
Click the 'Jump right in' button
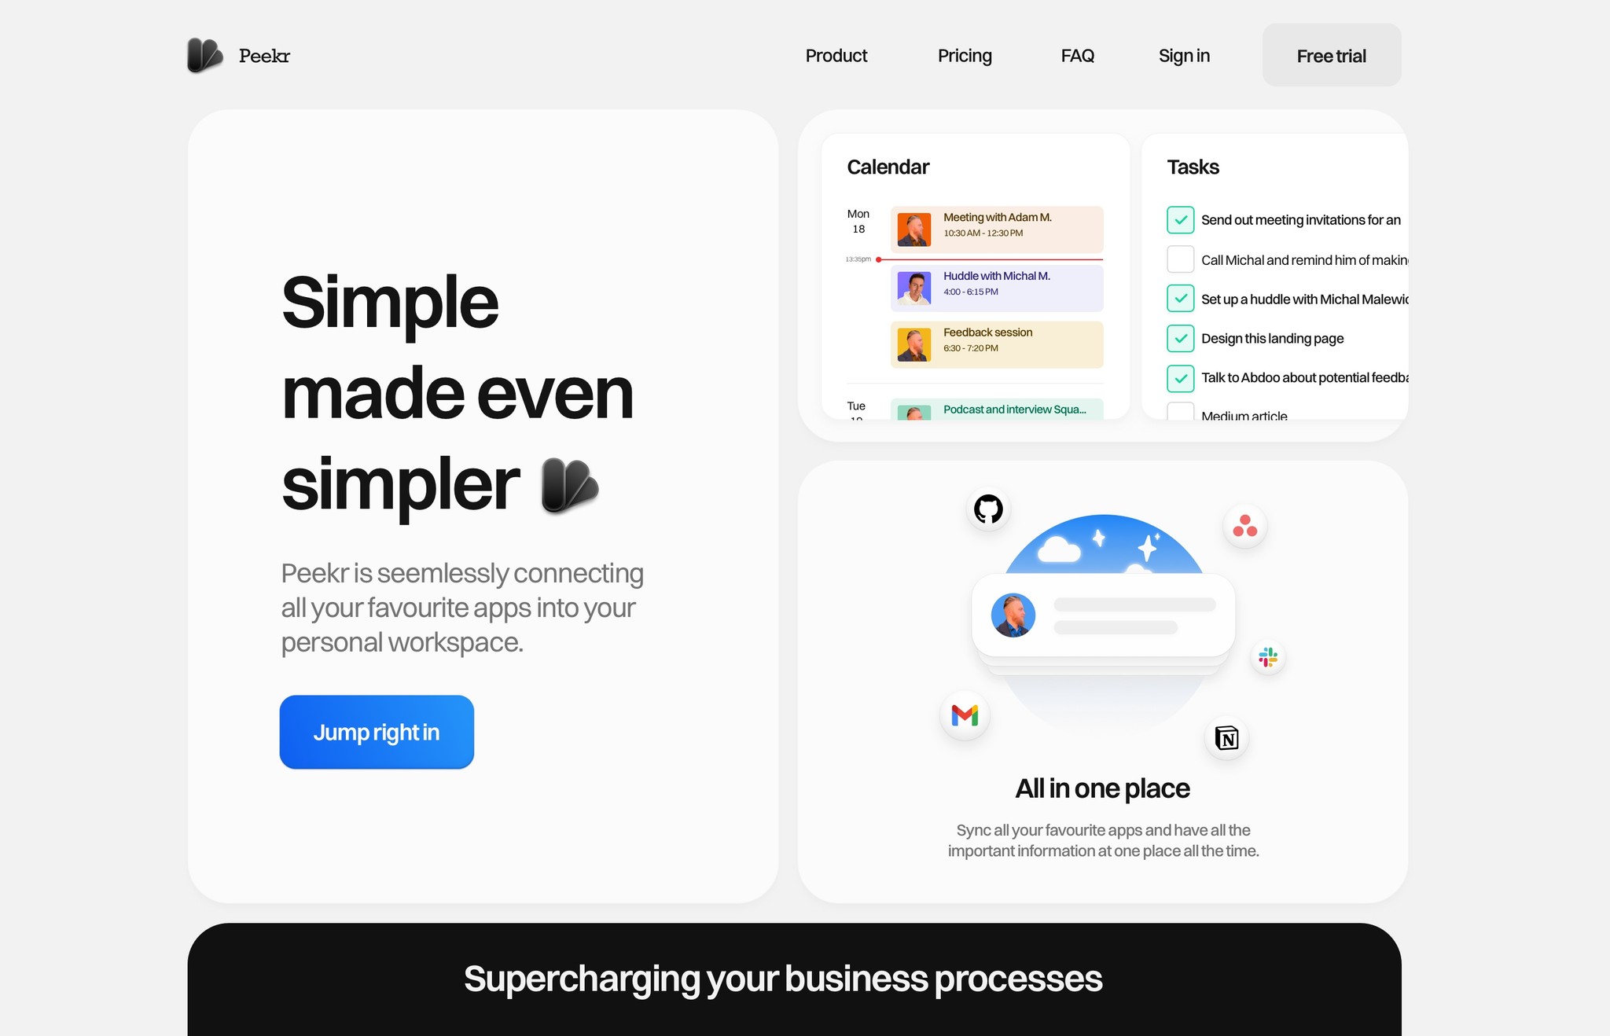pyautogui.click(x=376, y=731)
